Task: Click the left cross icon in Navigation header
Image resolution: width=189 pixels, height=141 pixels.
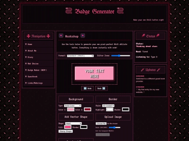Action: tap(28, 36)
